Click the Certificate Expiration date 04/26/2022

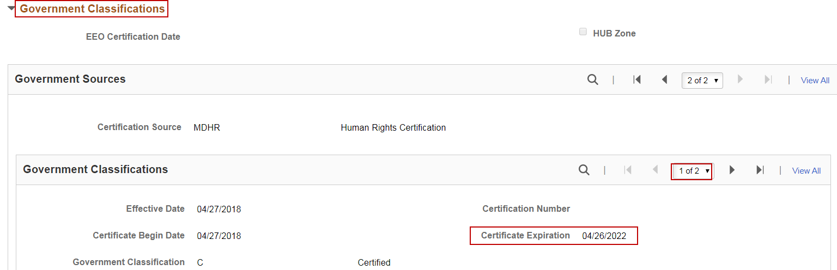tap(604, 236)
